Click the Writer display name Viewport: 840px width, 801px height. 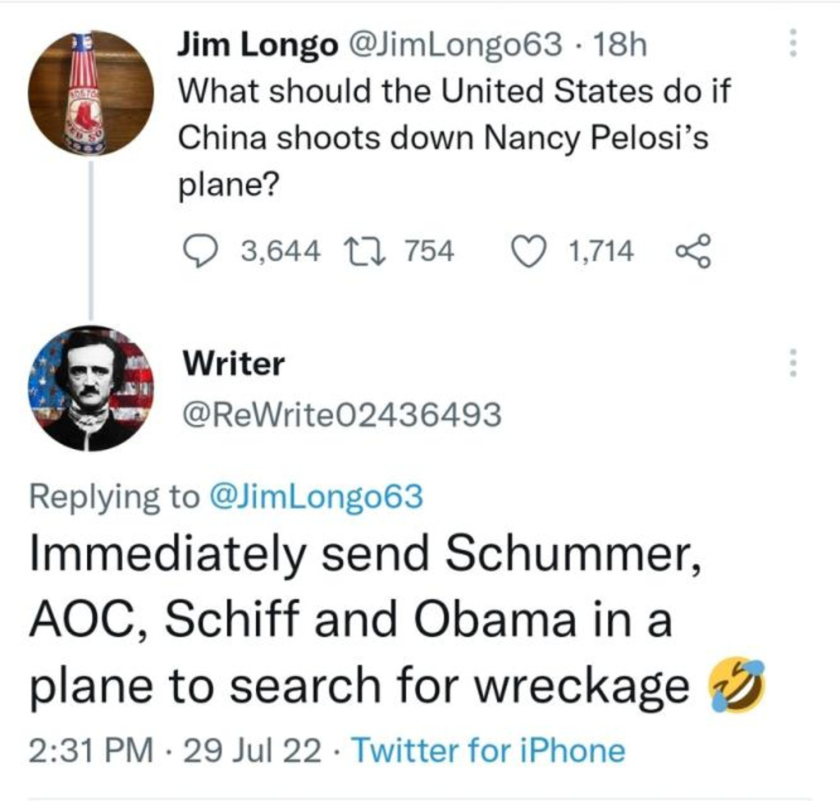(x=234, y=363)
